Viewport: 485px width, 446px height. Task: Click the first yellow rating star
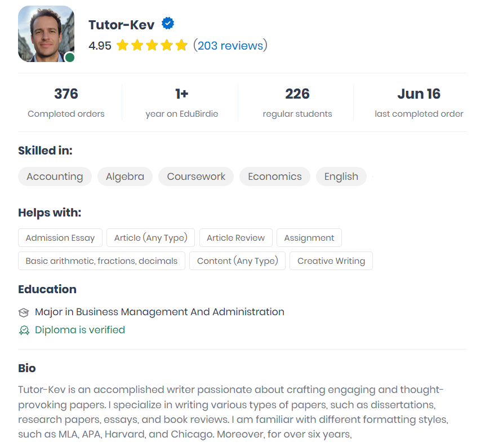tap(122, 45)
